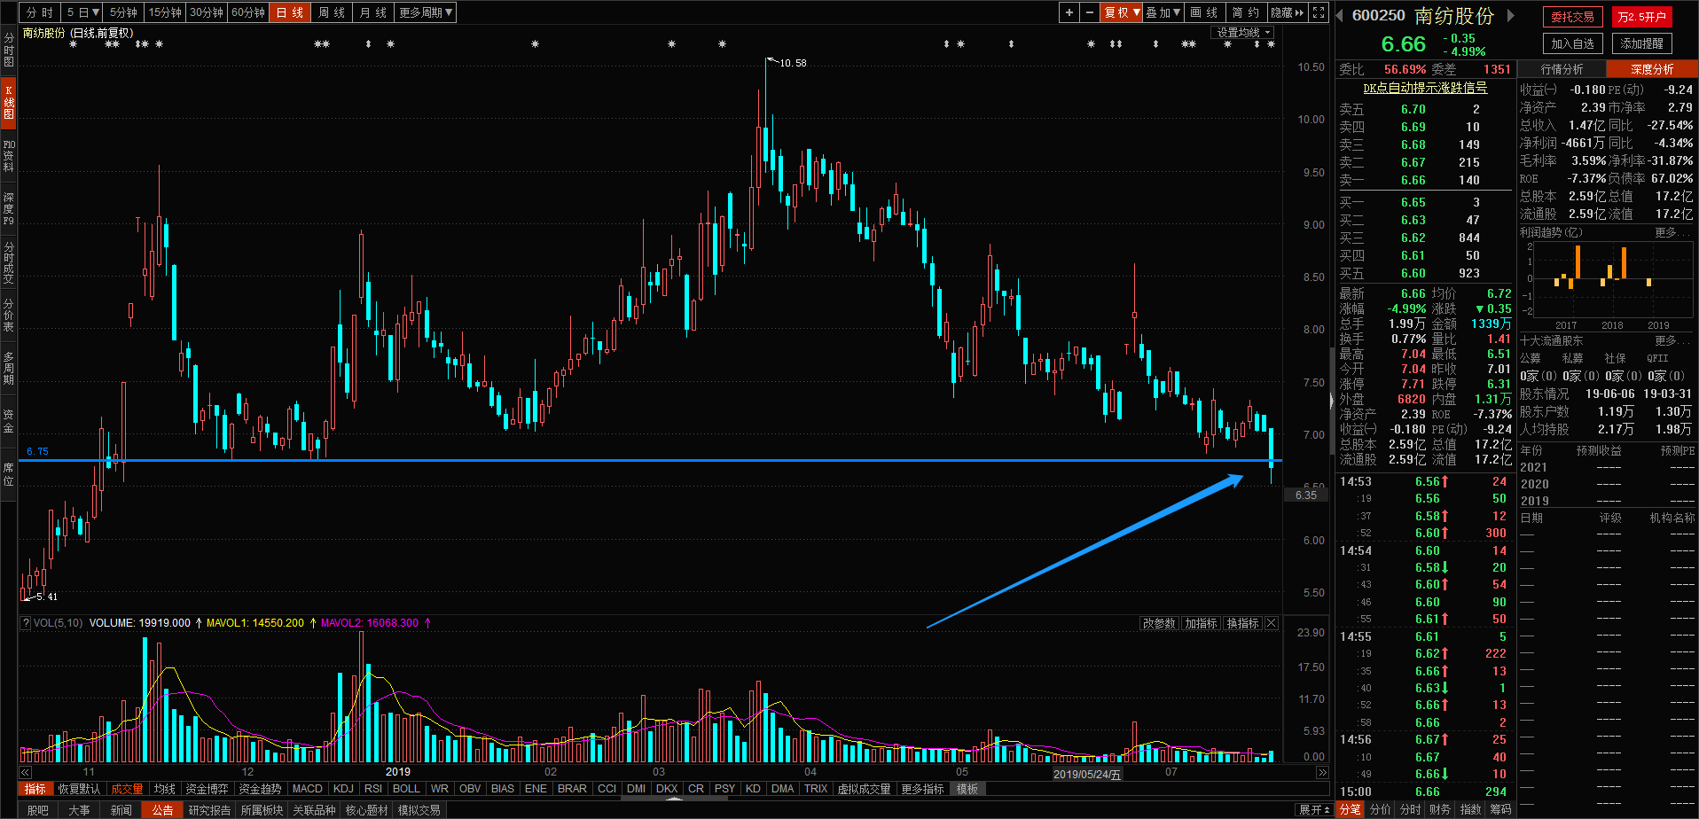Expand bottom panel with 展开
Image resolution: width=1699 pixels, height=819 pixels.
pyautogui.click(x=1314, y=810)
